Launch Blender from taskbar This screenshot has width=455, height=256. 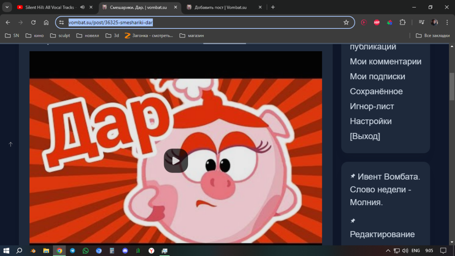click(33, 251)
